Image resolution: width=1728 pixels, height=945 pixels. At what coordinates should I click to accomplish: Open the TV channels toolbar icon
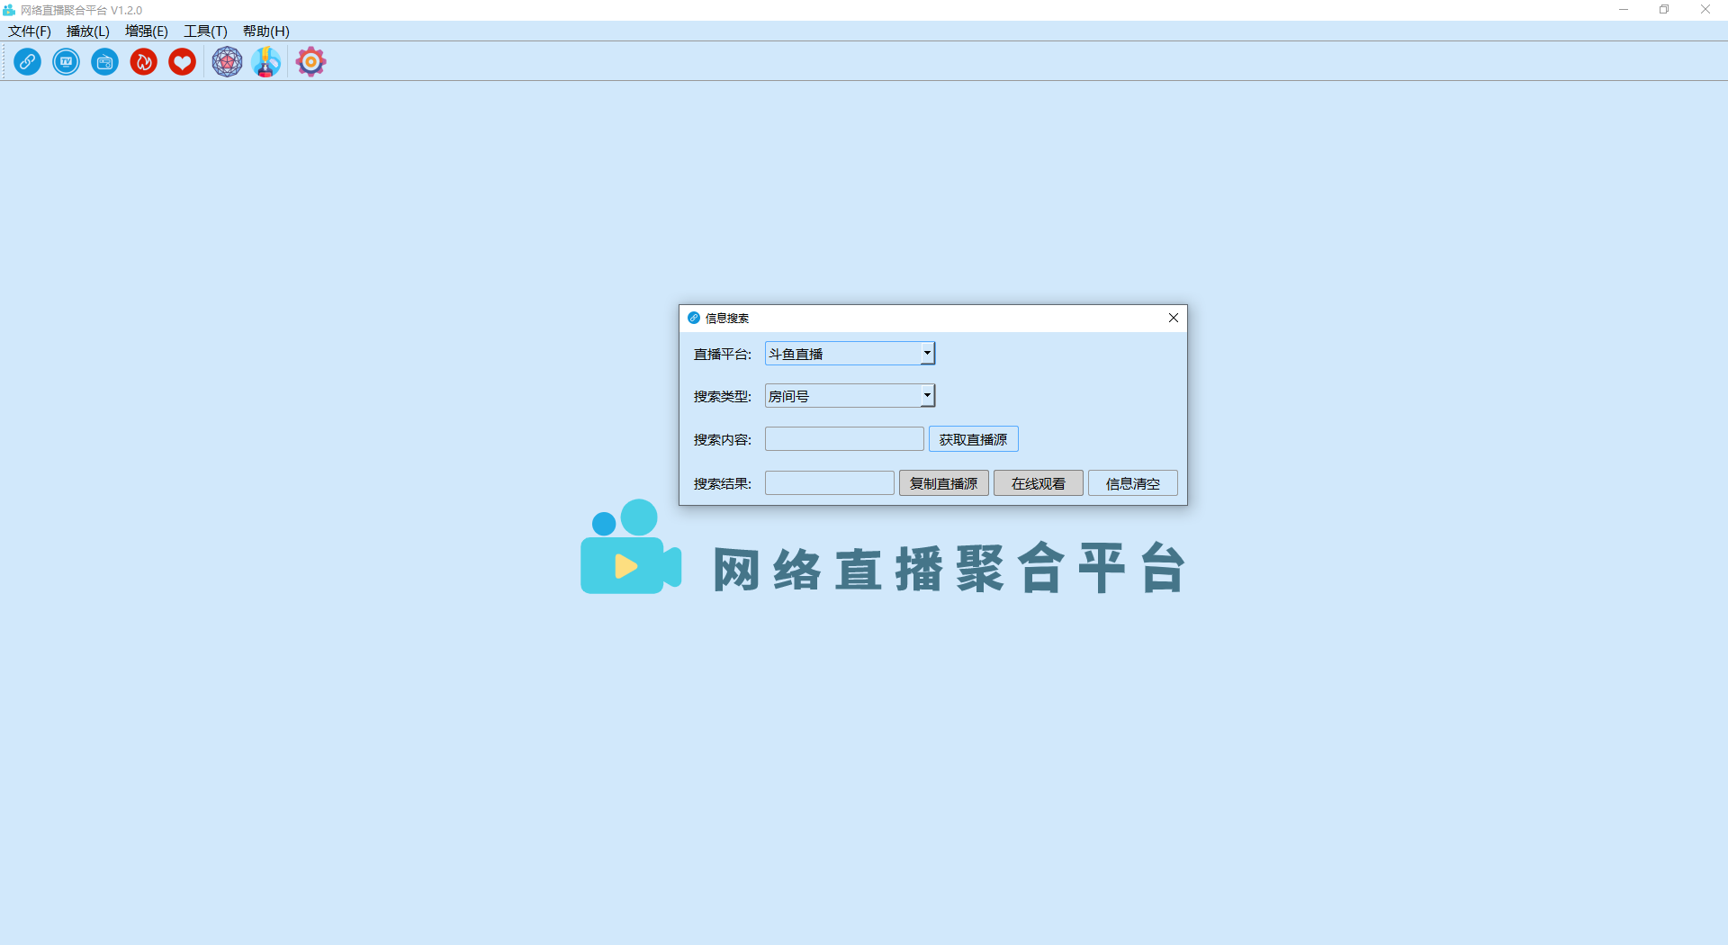pyautogui.click(x=66, y=62)
